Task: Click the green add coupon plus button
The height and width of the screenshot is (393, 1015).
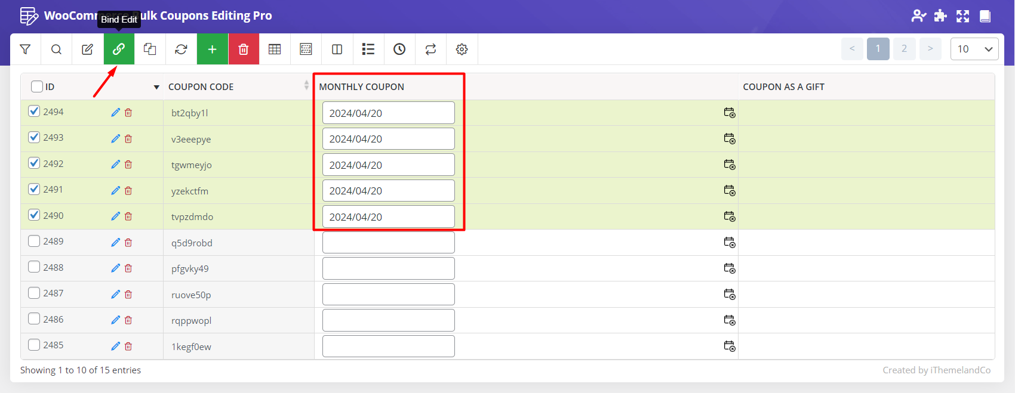Action: (212, 49)
